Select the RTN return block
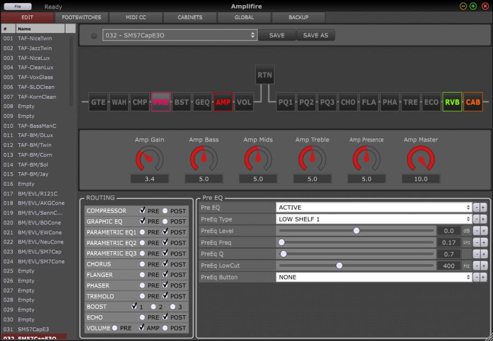493x341 pixels. 265,75
